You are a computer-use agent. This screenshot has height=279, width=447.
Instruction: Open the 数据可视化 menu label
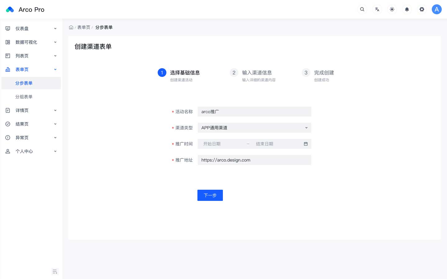26,42
